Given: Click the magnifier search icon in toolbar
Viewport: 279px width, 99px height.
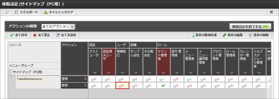Looking at the screenshot, I should (x=7, y=12).
